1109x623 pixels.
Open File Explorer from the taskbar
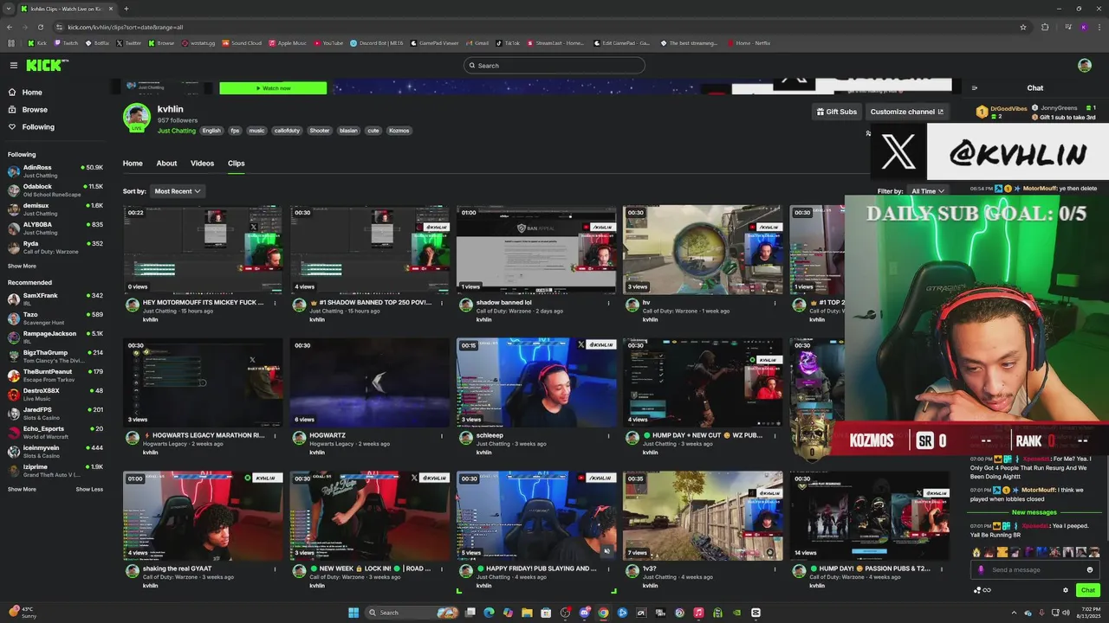pos(527,613)
